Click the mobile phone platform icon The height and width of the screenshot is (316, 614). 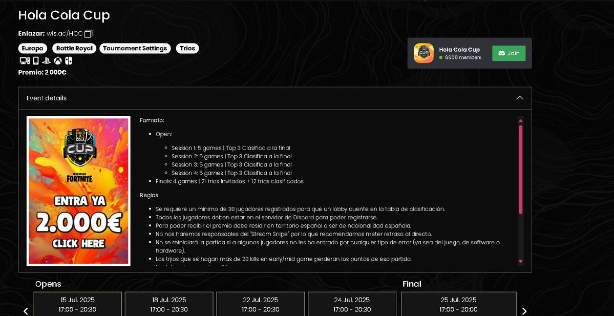click(x=36, y=61)
